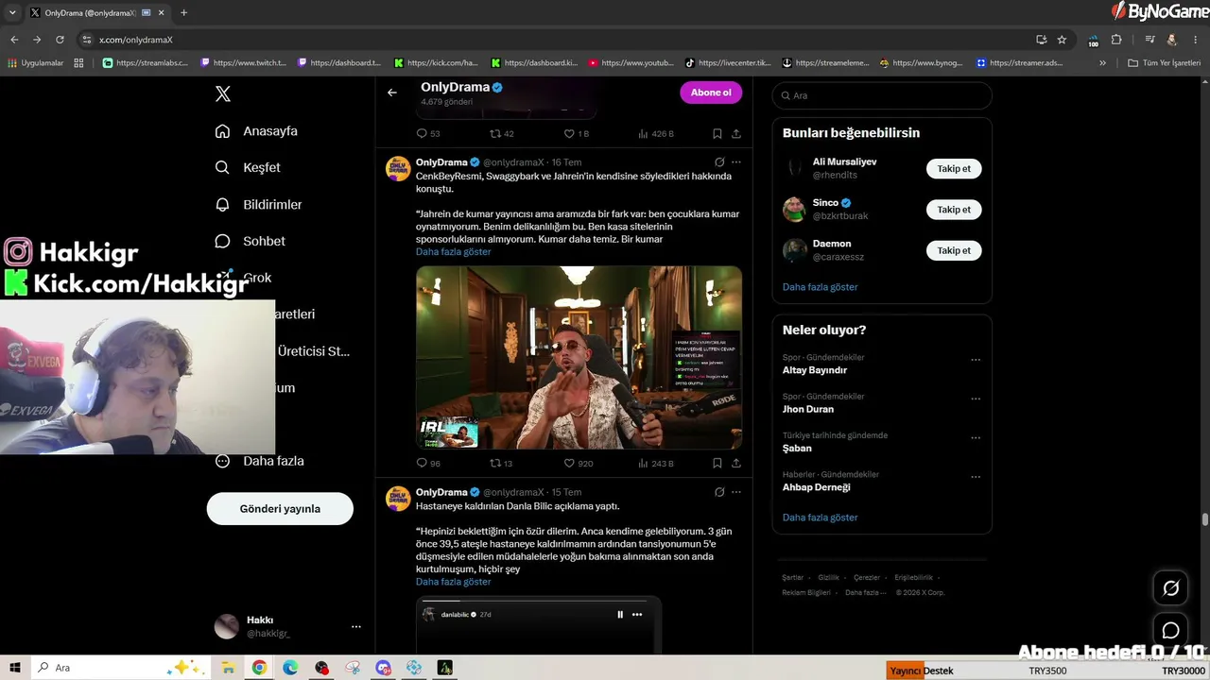Open Bildirimler in the sidebar
Image resolution: width=1210 pixels, height=680 pixels.
(x=258, y=204)
